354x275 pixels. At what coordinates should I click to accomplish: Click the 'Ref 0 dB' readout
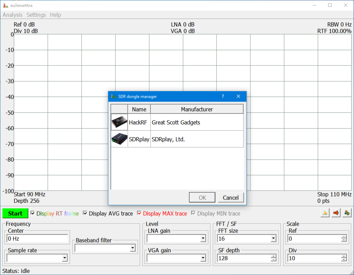tap(24, 24)
